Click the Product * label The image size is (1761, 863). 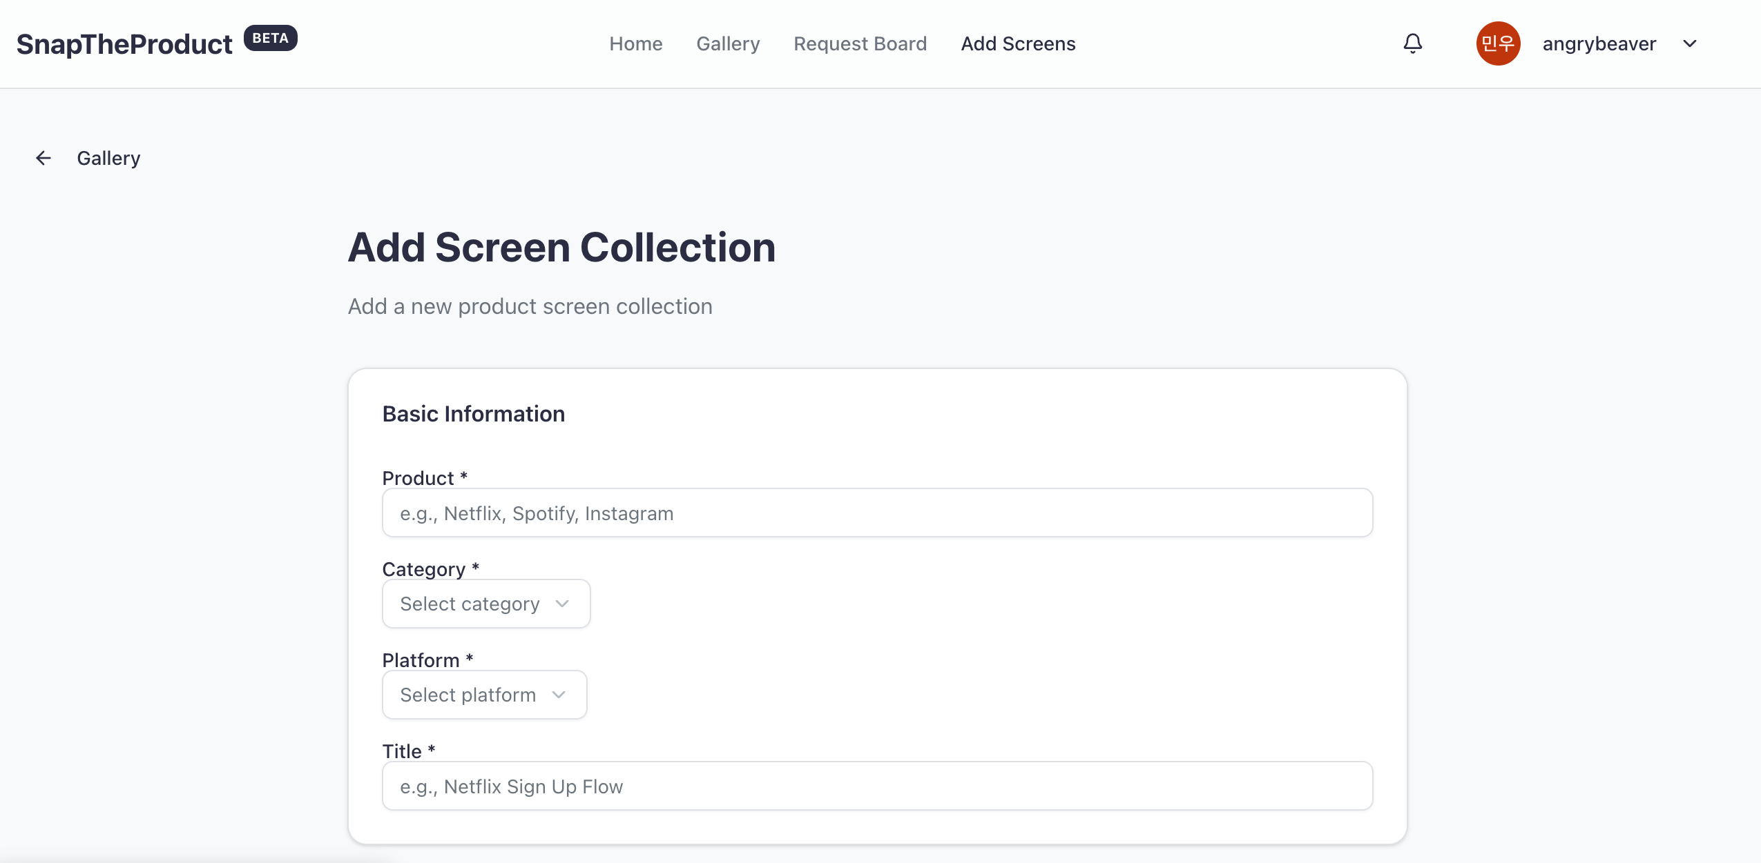[x=425, y=477]
